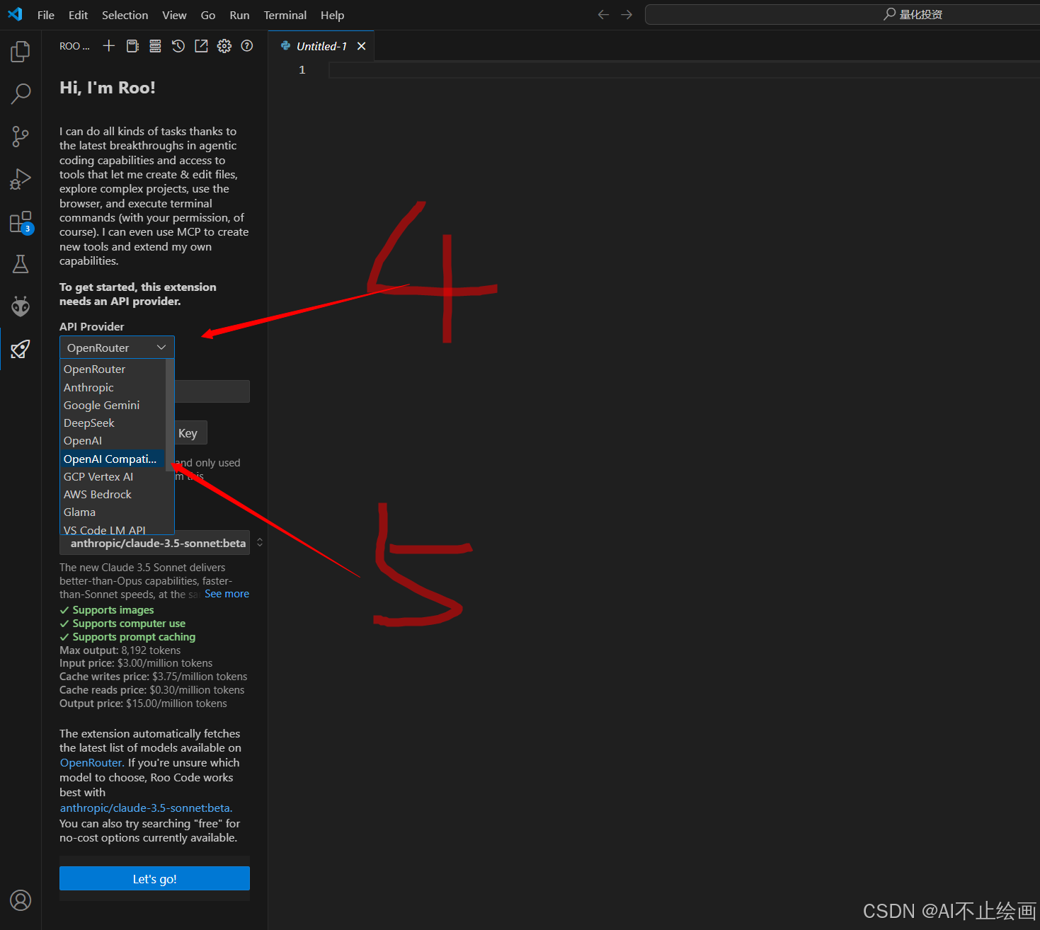This screenshot has width=1040, height=930.
Task: Click the Let's go! button
Action: coord(154,878)
